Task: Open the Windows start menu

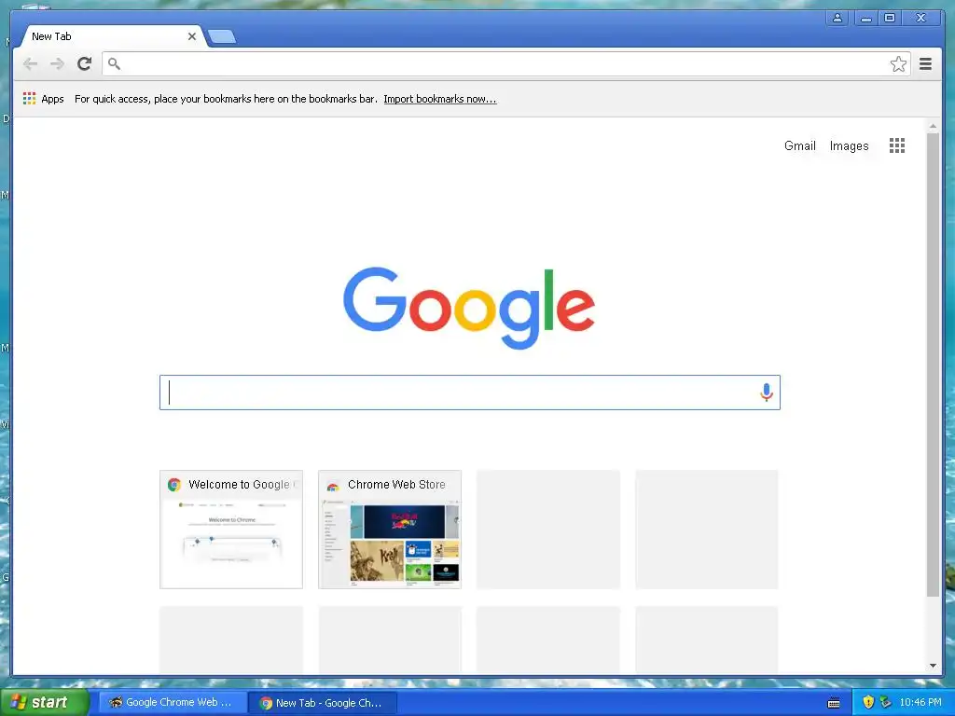Action: coord(44,702)
